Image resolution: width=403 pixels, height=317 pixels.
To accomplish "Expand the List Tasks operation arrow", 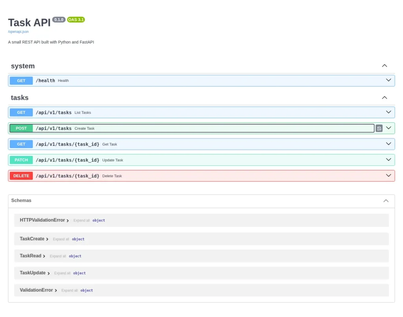I will point(388,112).
